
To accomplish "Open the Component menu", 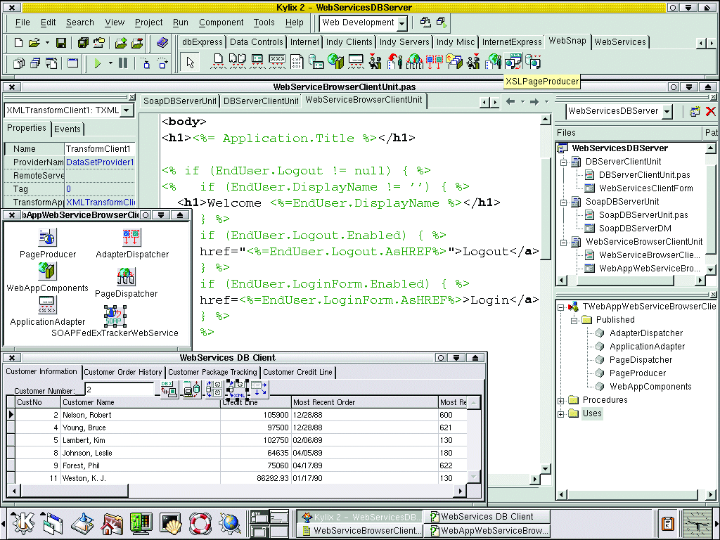I will 221,22.
